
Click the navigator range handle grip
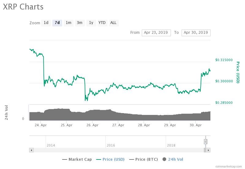[205, 142]
